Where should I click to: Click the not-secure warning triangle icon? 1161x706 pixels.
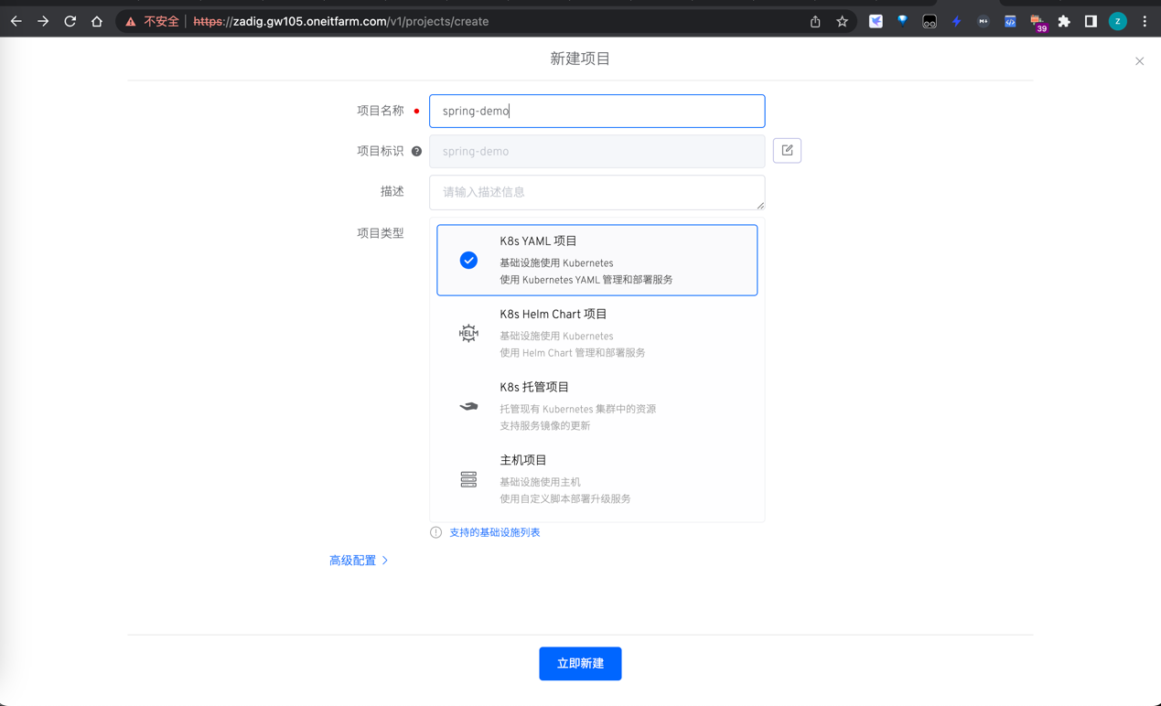(131, 21)
